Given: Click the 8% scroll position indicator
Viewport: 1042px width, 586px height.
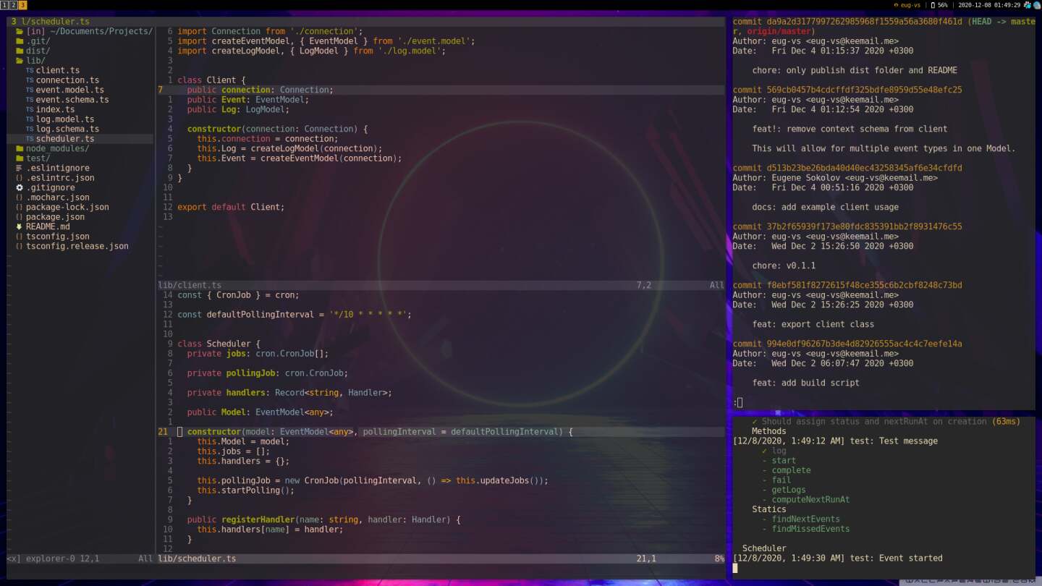Looking at the screenshot, I should [x=719, y=558].
